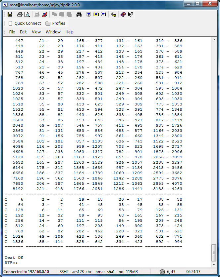
Task: Click the '119x43' terminal size status
Action: click(132, 272)
